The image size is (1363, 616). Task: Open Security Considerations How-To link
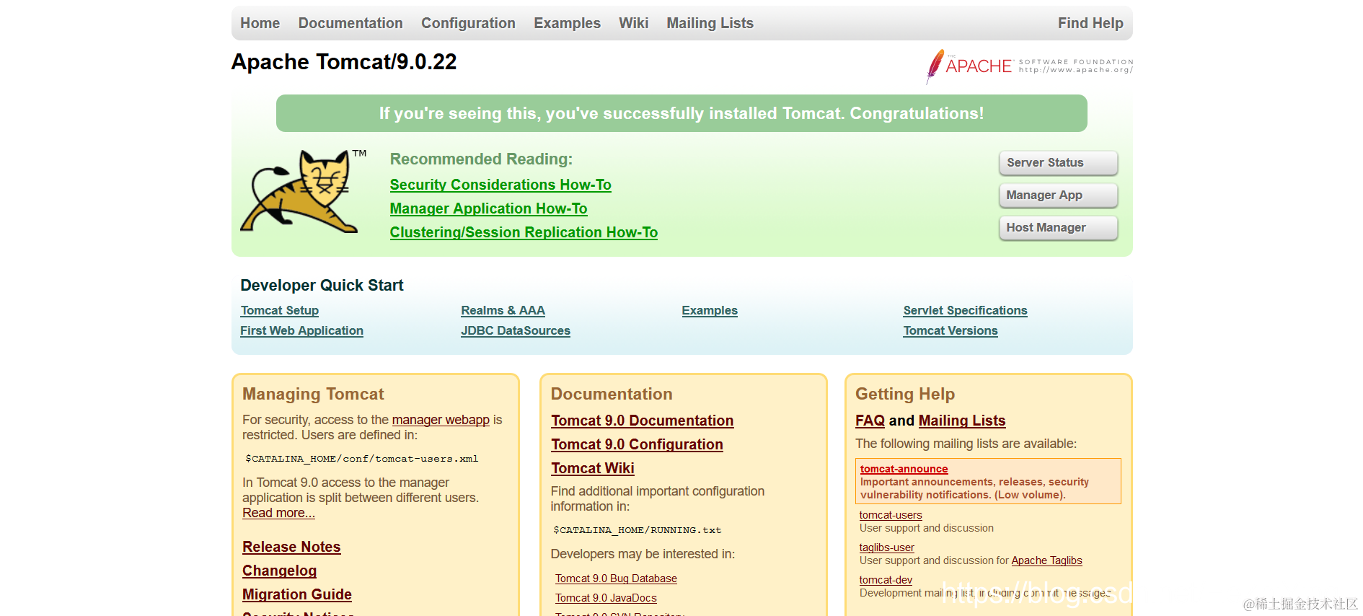click(x=500, y=185)
